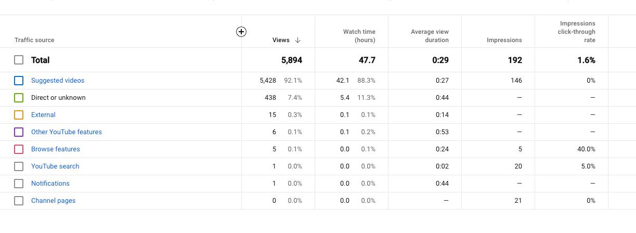Check the Channel pages checkbox
636x233 pixels.
tap(19, 201)
